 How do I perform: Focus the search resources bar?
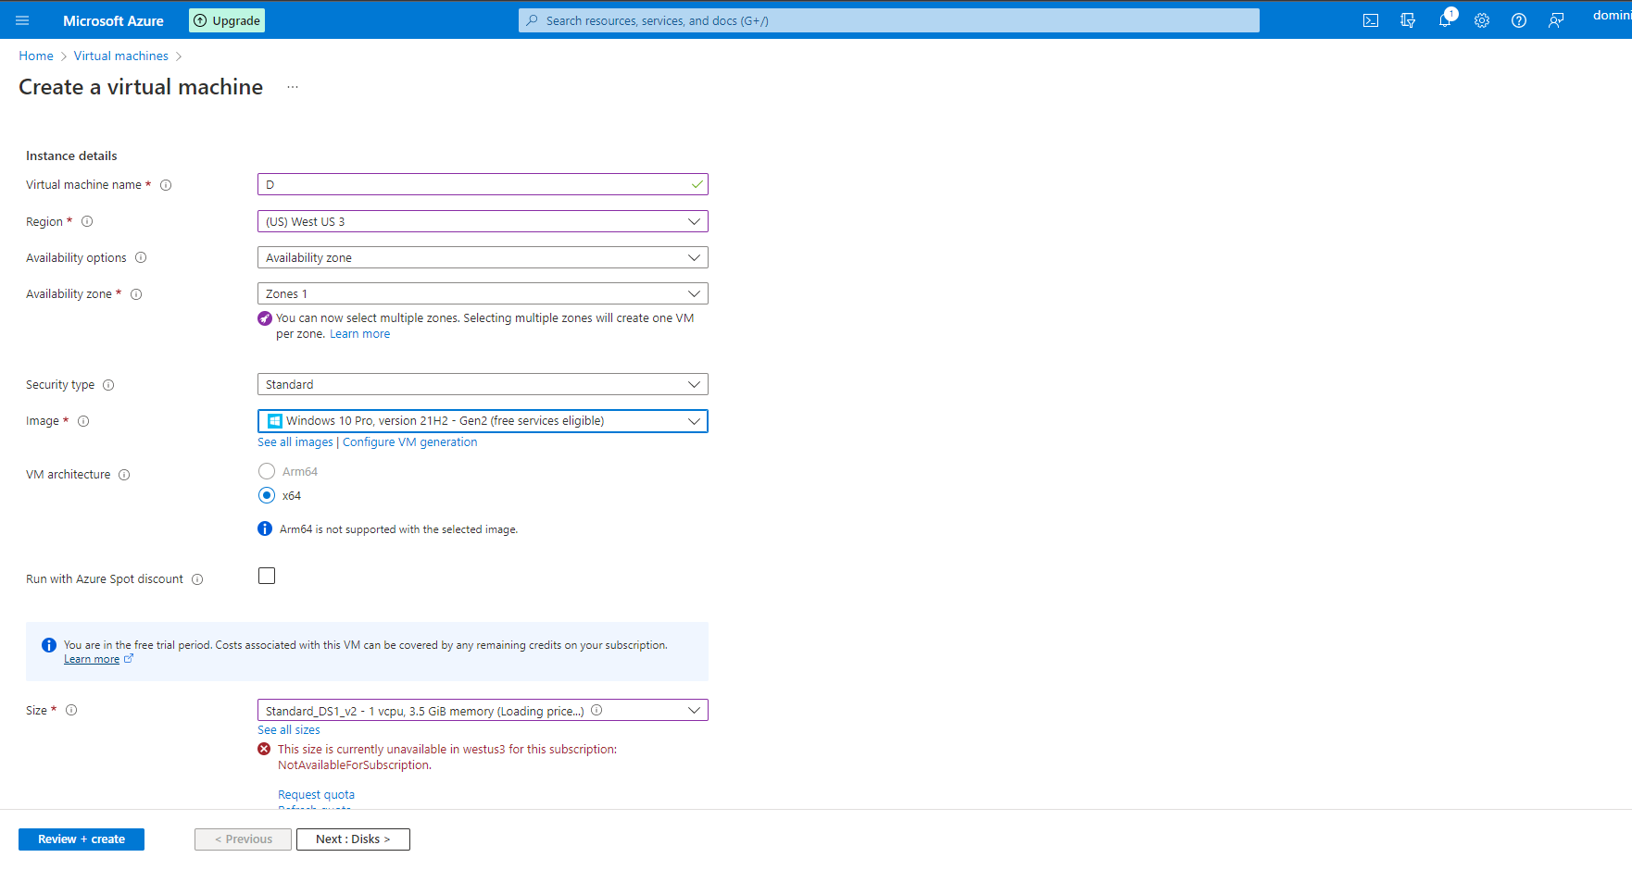pyautogui.click(x=887, y=19)
